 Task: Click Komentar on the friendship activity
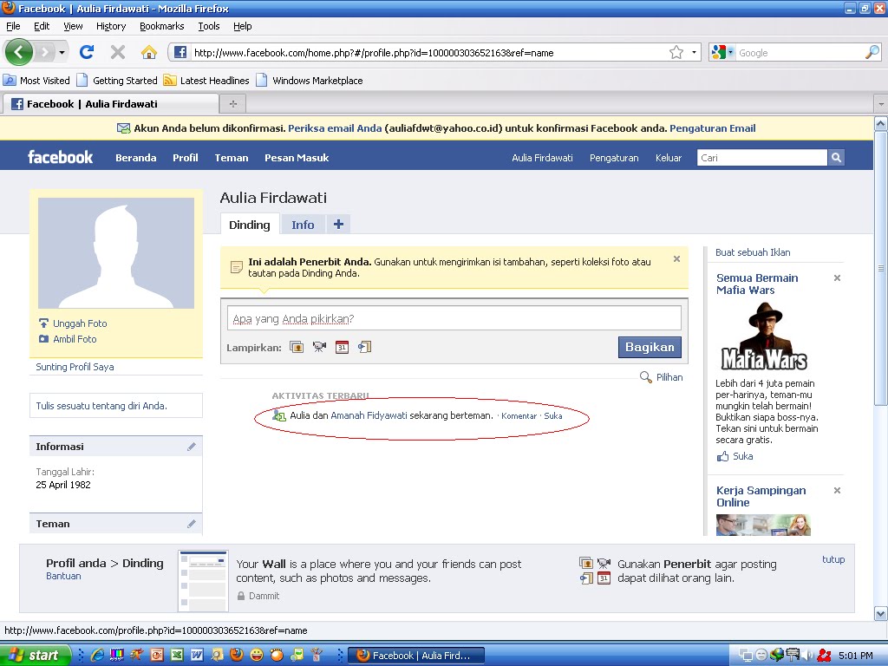click(x=519, y=415)
